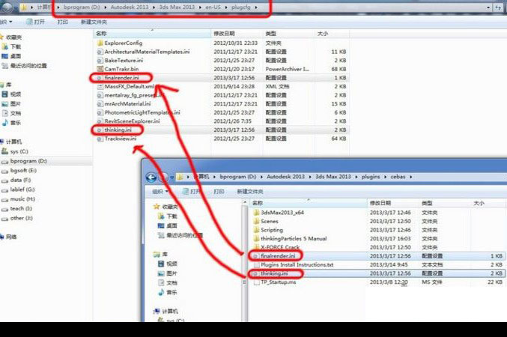Open 文档 library in cebas window sidebar
Viewport: 507px width, 337px height.
coord(167,282)
